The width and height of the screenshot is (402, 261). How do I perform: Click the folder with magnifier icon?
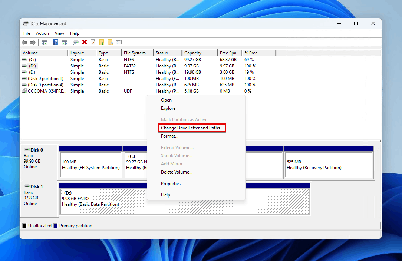tap(110, 43)
